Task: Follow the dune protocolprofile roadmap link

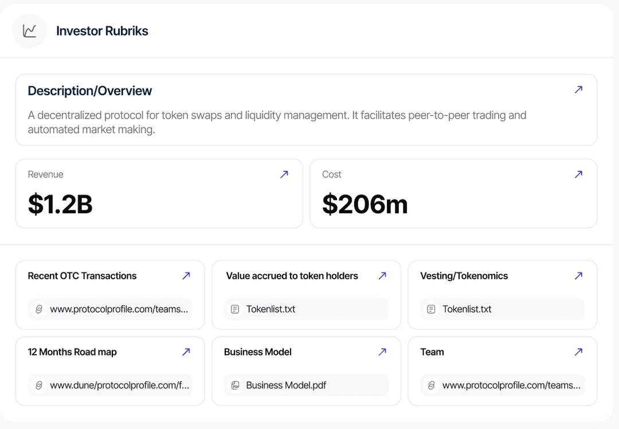Action: [x=119, y=385]
